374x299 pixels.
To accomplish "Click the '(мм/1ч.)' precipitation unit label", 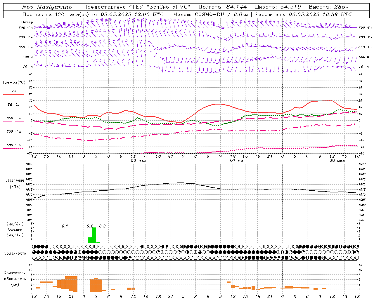I will (x=15, y=235).
